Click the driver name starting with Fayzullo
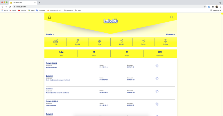This screenshot has height=116, width=223. coord(57,93)
